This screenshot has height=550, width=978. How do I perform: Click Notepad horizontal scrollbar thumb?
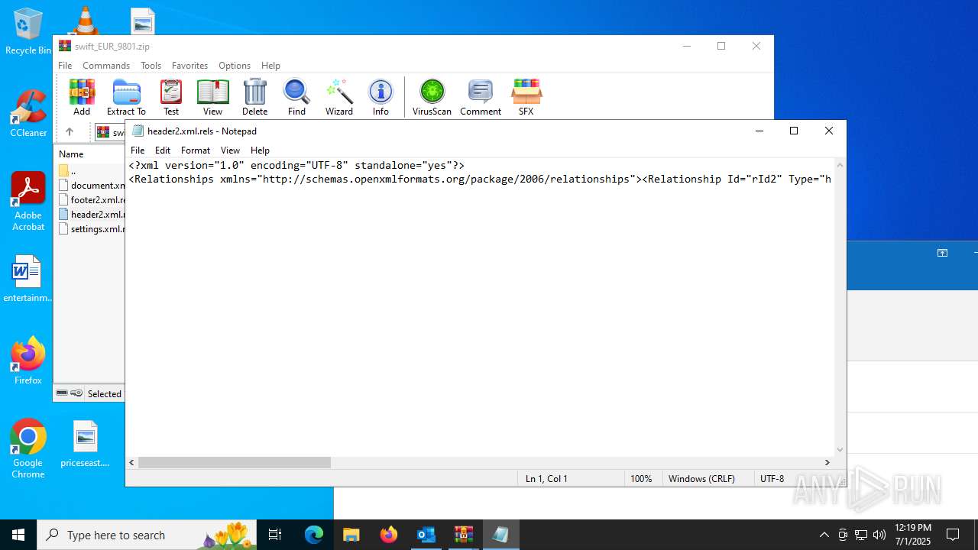[235, 462]
